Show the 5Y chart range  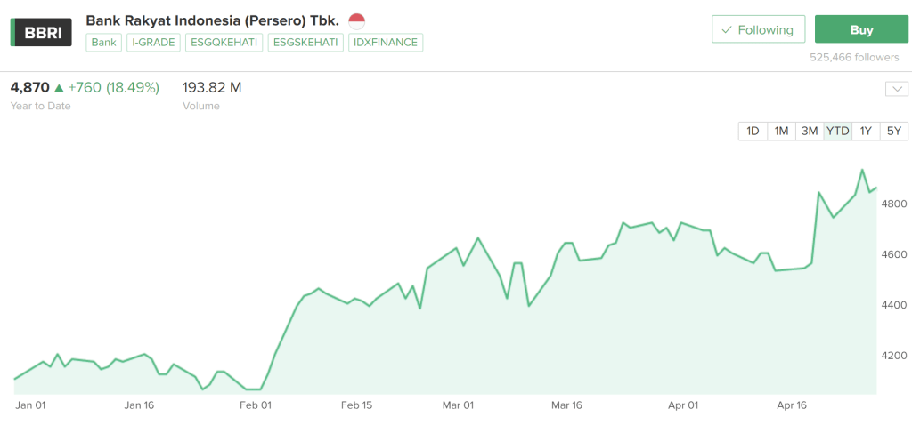coord(894,131)
